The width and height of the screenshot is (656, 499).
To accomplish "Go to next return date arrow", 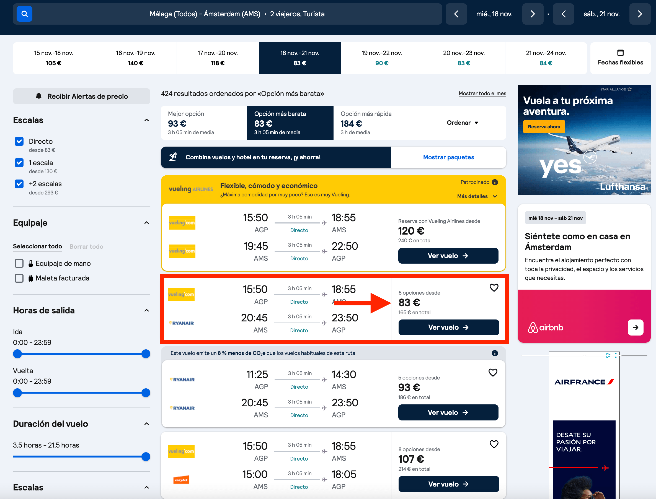I will tap(640, 14).
